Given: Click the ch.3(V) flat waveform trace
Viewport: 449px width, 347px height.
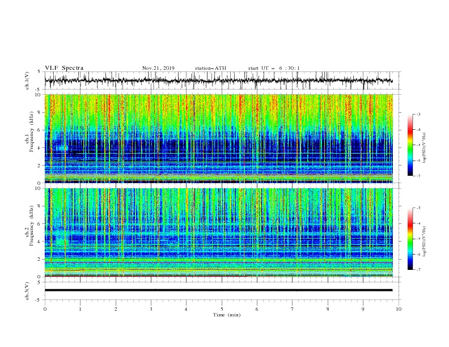Looking at the screenshot, I should [x=218, y=290].
